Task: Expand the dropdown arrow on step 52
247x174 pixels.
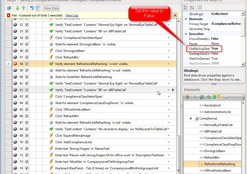Action: tap(168, 25)
